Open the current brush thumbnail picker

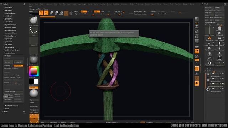pyautogui.click(x=34, y=21)
